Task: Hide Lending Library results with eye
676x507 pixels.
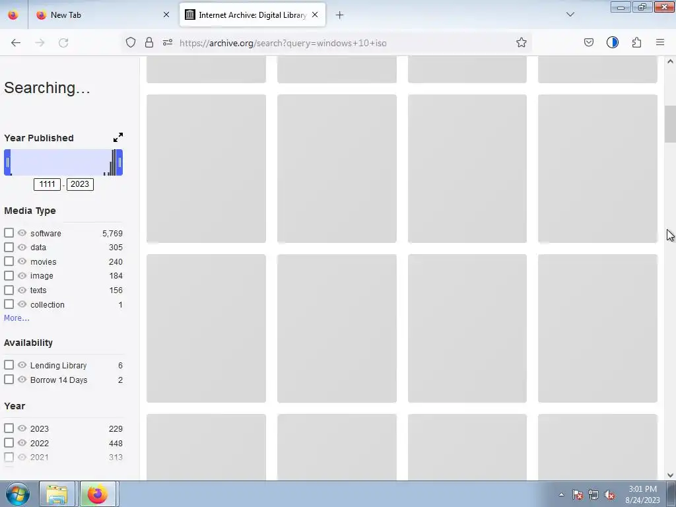Action: 22,364
